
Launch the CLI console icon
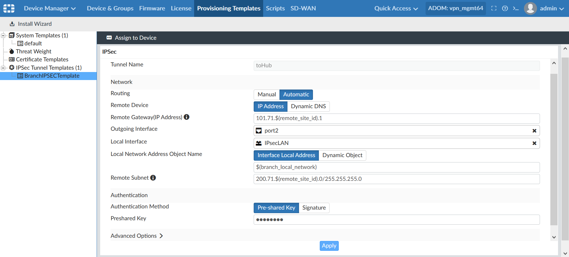pyautogui.click(x=516, y=8)
